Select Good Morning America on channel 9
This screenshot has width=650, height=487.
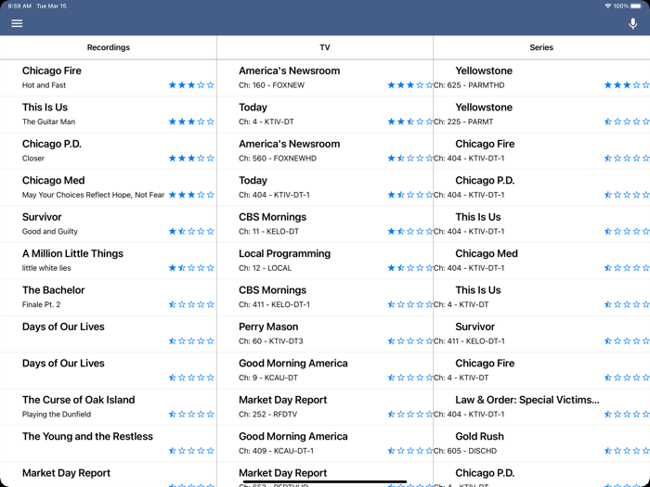(325, 370)
